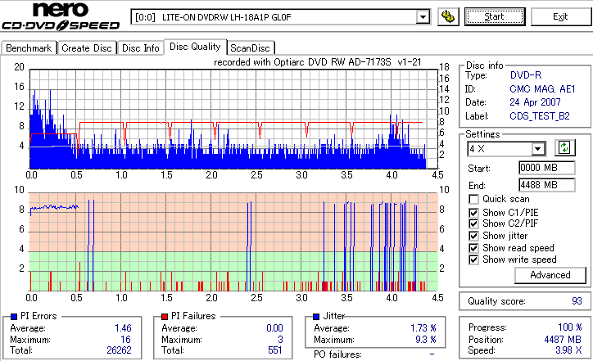Toggle the Show C2/PIF checkbox

473,223
